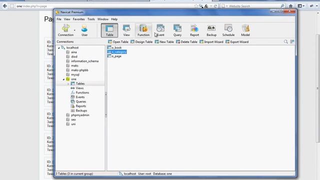
Task: Toggle the list view mode icon
Action: 292,41
